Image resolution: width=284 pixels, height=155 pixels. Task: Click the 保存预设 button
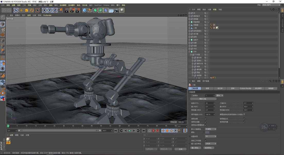[209, 148]
